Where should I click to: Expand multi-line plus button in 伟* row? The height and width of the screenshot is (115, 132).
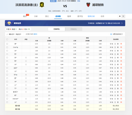point(26,58)
